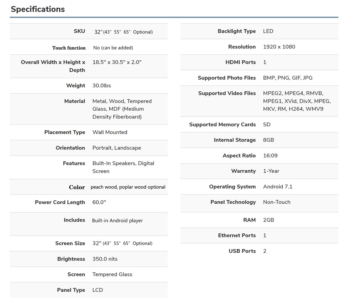Viewport: 348px width, 302px height.
Task: Click the Backlight Type label
Action: point(236,31)
